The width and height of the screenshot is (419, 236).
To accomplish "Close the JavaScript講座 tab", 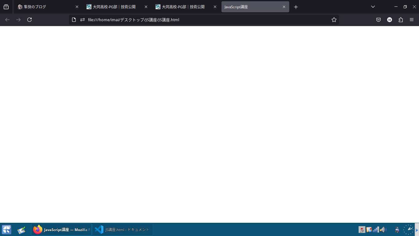I will (284, 7).
